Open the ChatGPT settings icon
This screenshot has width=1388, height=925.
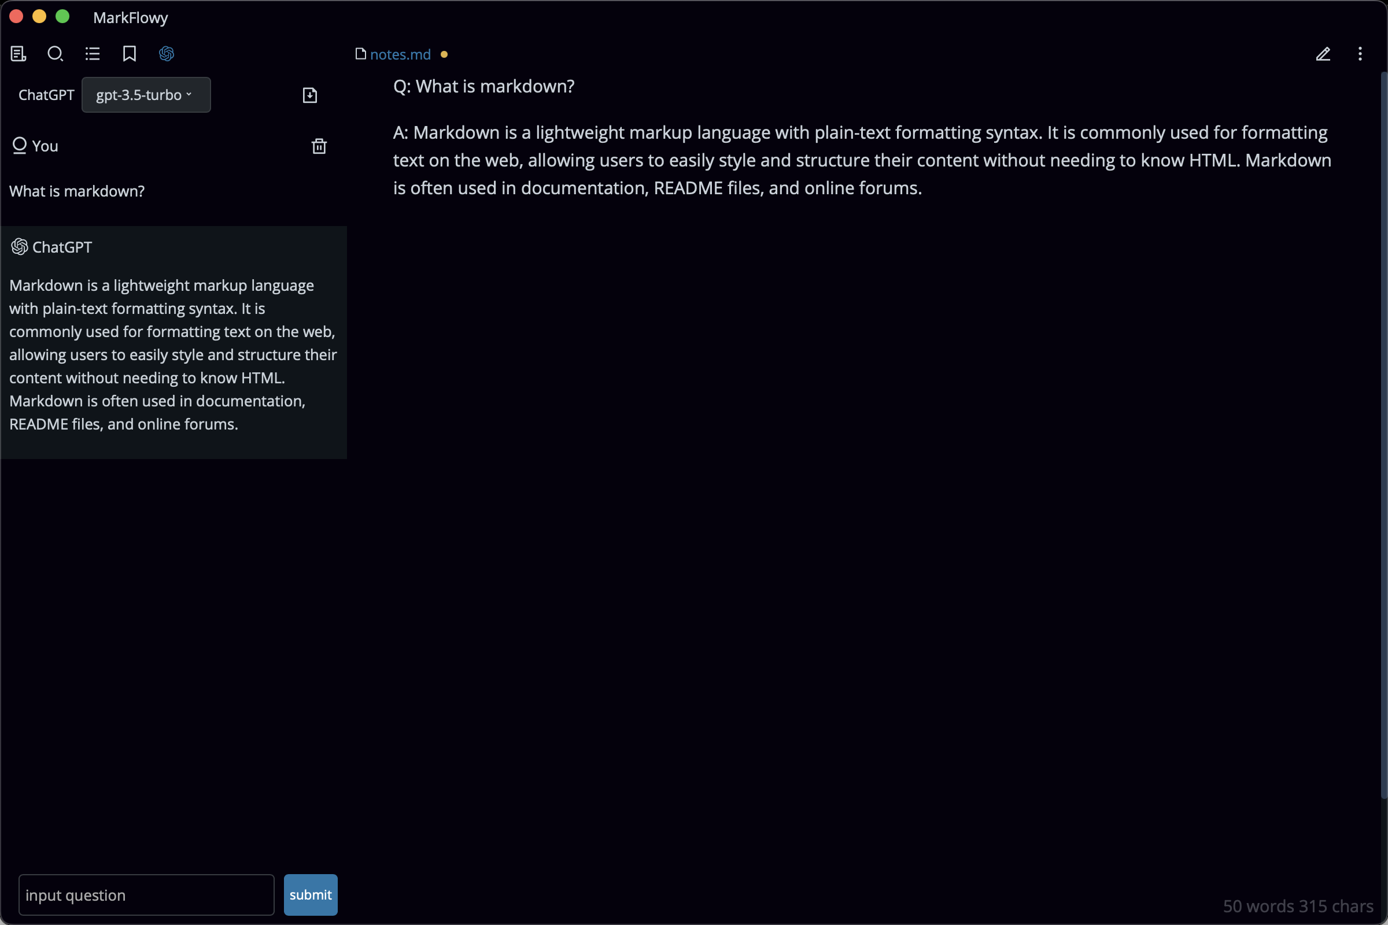click(x=167, y=54)
